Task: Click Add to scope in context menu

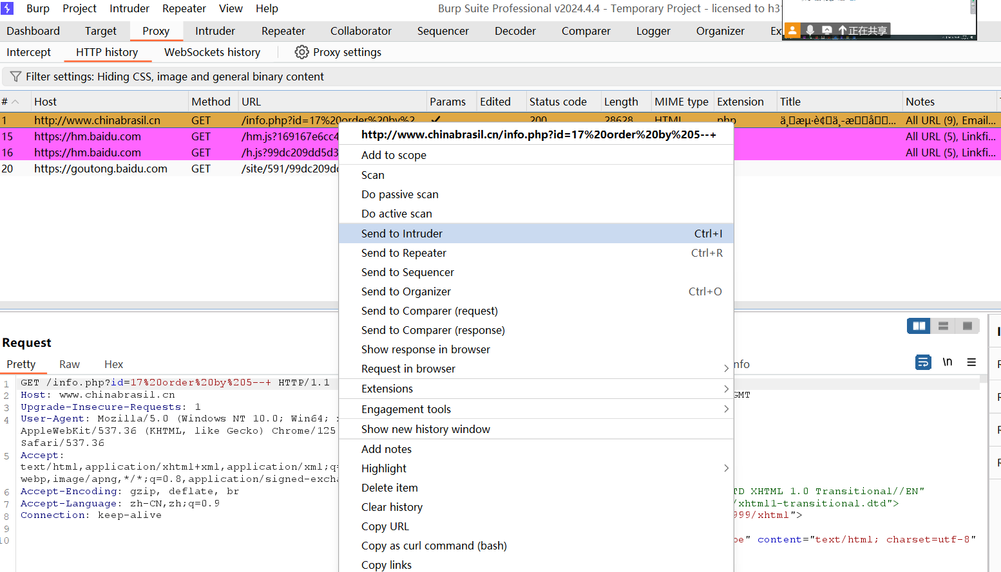Action: pos(536,155)
